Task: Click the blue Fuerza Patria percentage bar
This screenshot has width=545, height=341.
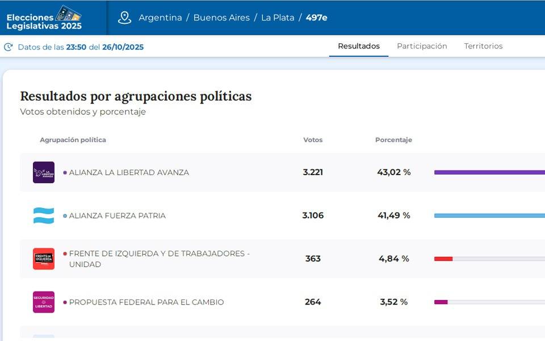Action: click(488, 215)
